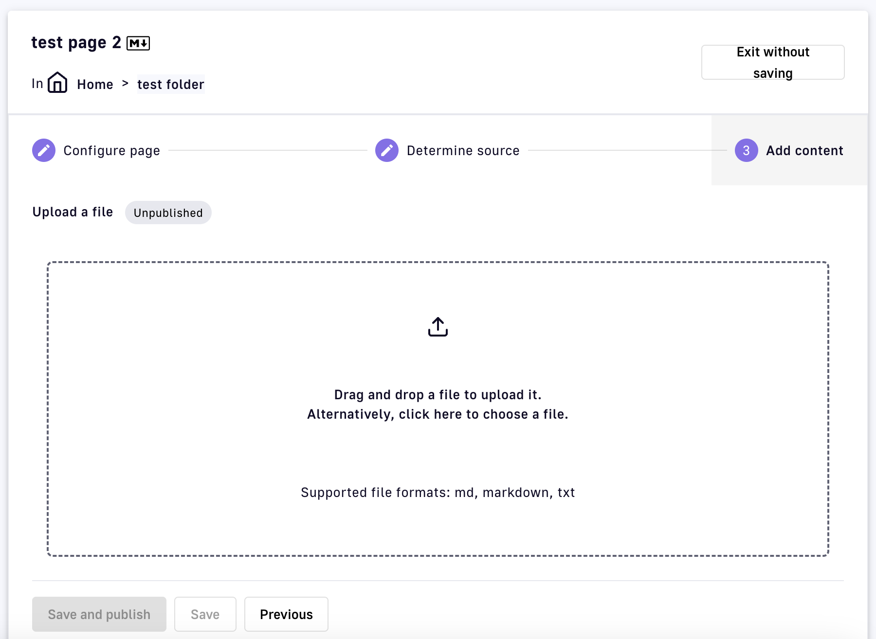Viewport: 876px width, 639px height.
Task: Click the step 3 number circle
Action: 746,150
